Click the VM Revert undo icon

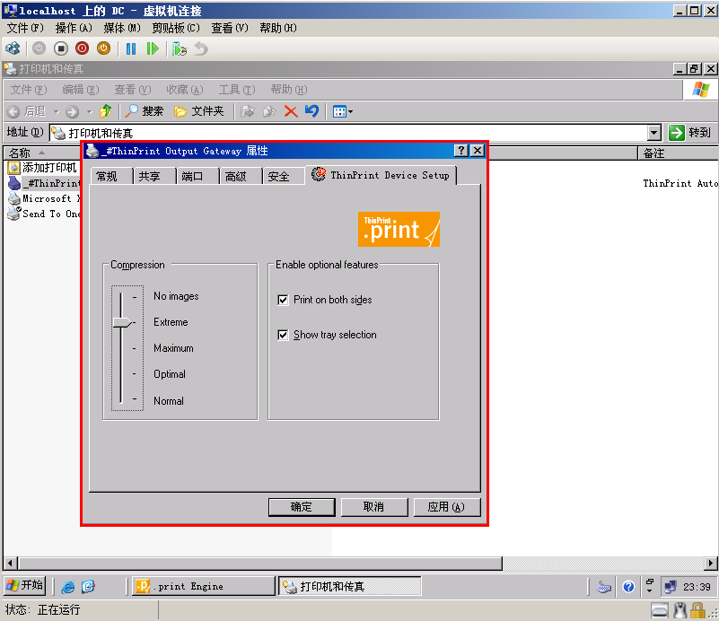click(x=201, y=48)
